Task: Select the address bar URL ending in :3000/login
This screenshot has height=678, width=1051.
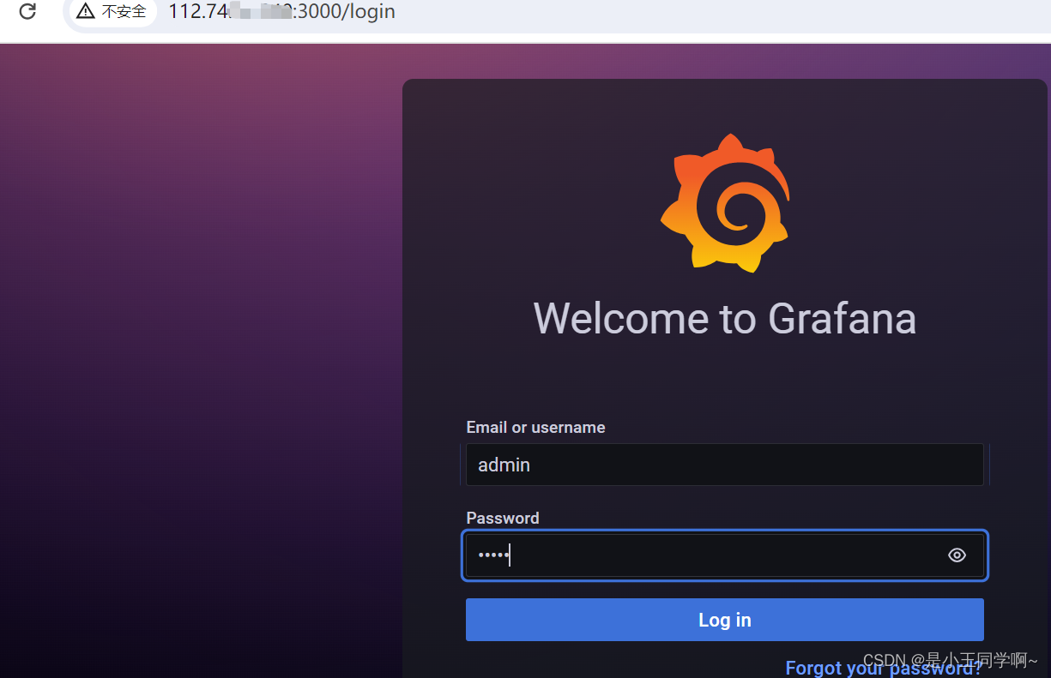Action: click(x=281, y=12)
